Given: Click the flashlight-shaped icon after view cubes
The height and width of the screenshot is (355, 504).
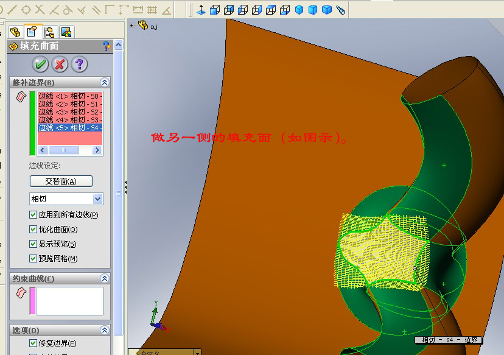Looking at the screenshot, I should pyautogui.click(x=341, y=10).
